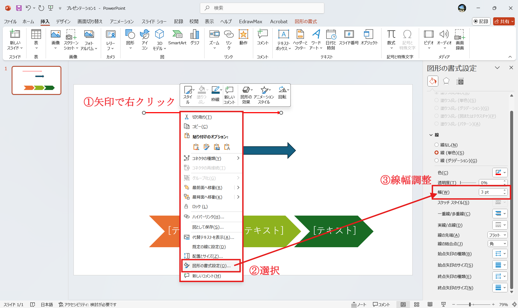Click the 幅 width input field
Screen dimensions: 518x308
click(x=491, y=192)
